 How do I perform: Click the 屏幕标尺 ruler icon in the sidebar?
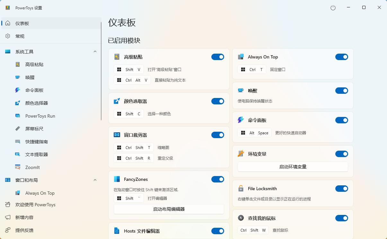(x=18, y=129)
